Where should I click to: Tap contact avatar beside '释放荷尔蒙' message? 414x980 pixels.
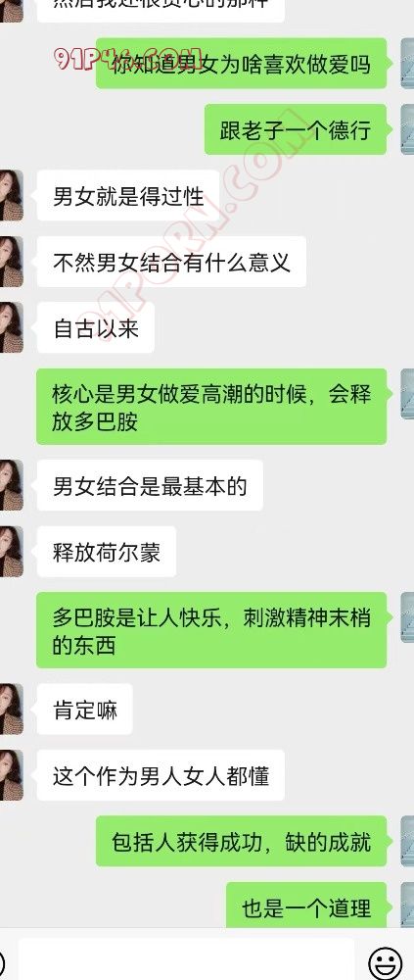tap(11, 551)
